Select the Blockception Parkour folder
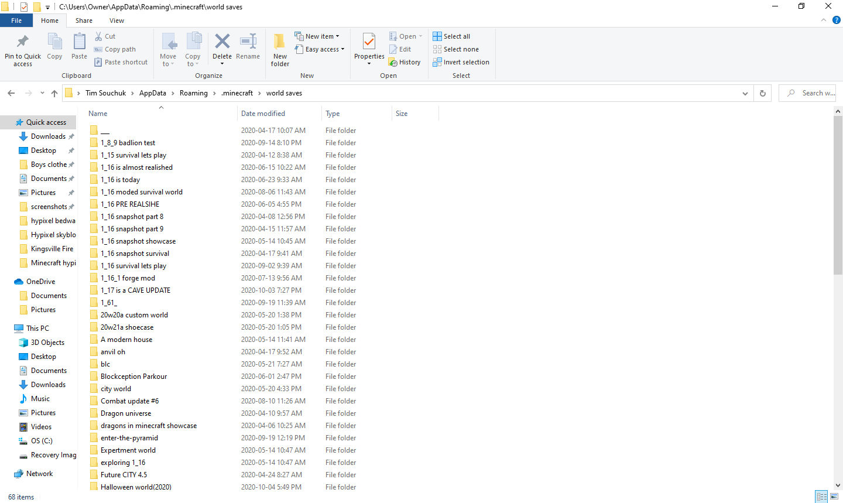Image resolution: width=843 pixels, height=503 pixels. click(x=133, y=377)
